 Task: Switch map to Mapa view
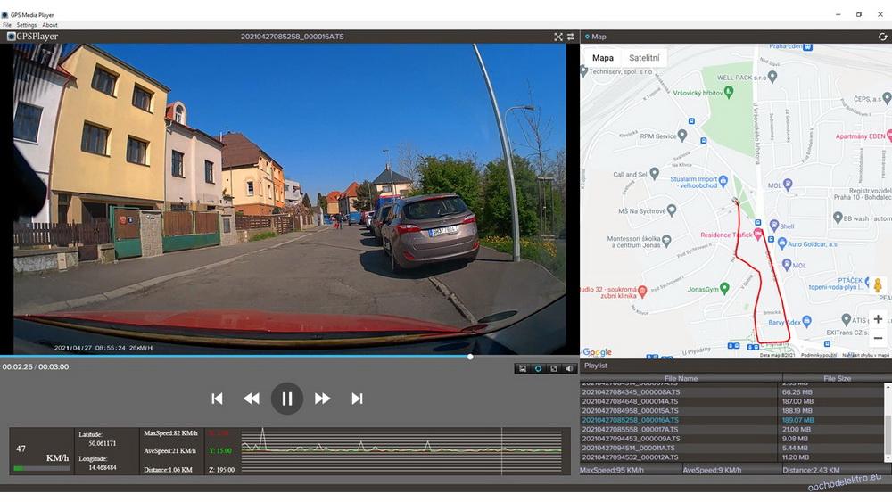pyautogui.click(x=602, y=58)
